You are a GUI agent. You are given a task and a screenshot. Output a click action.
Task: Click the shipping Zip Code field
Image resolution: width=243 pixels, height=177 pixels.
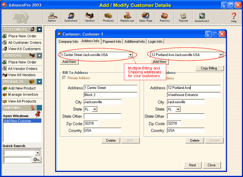[174, 123]
